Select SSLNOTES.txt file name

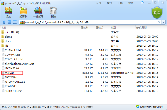tap(13, 91)
